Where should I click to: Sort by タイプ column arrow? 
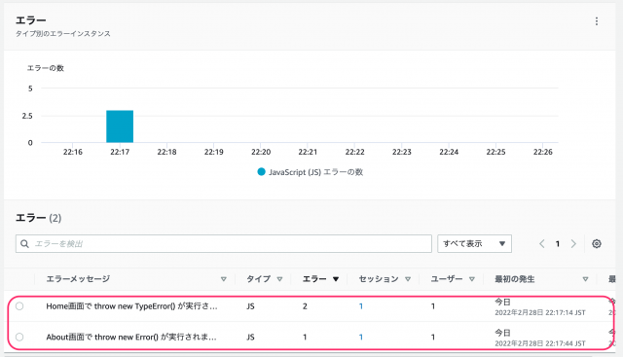pyautogui.click(x=279, y=279)
